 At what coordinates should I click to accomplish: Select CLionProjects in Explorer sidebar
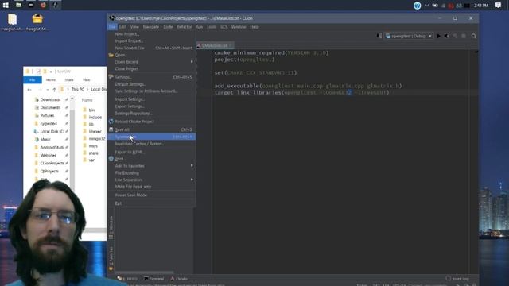pyautogui.click(x=52, y=164)
